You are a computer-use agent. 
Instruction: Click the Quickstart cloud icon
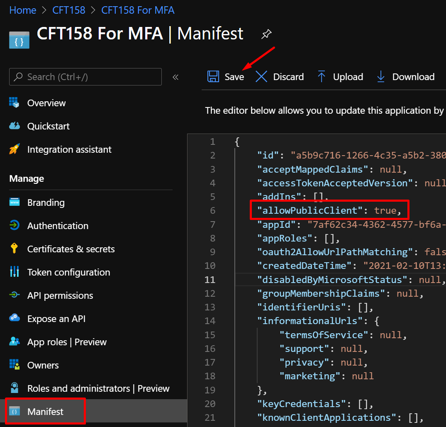click(x=15, y=126)
